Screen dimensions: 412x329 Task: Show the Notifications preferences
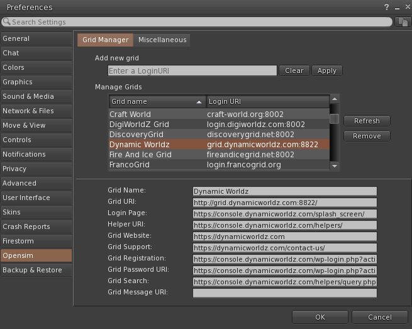[36, 154]
